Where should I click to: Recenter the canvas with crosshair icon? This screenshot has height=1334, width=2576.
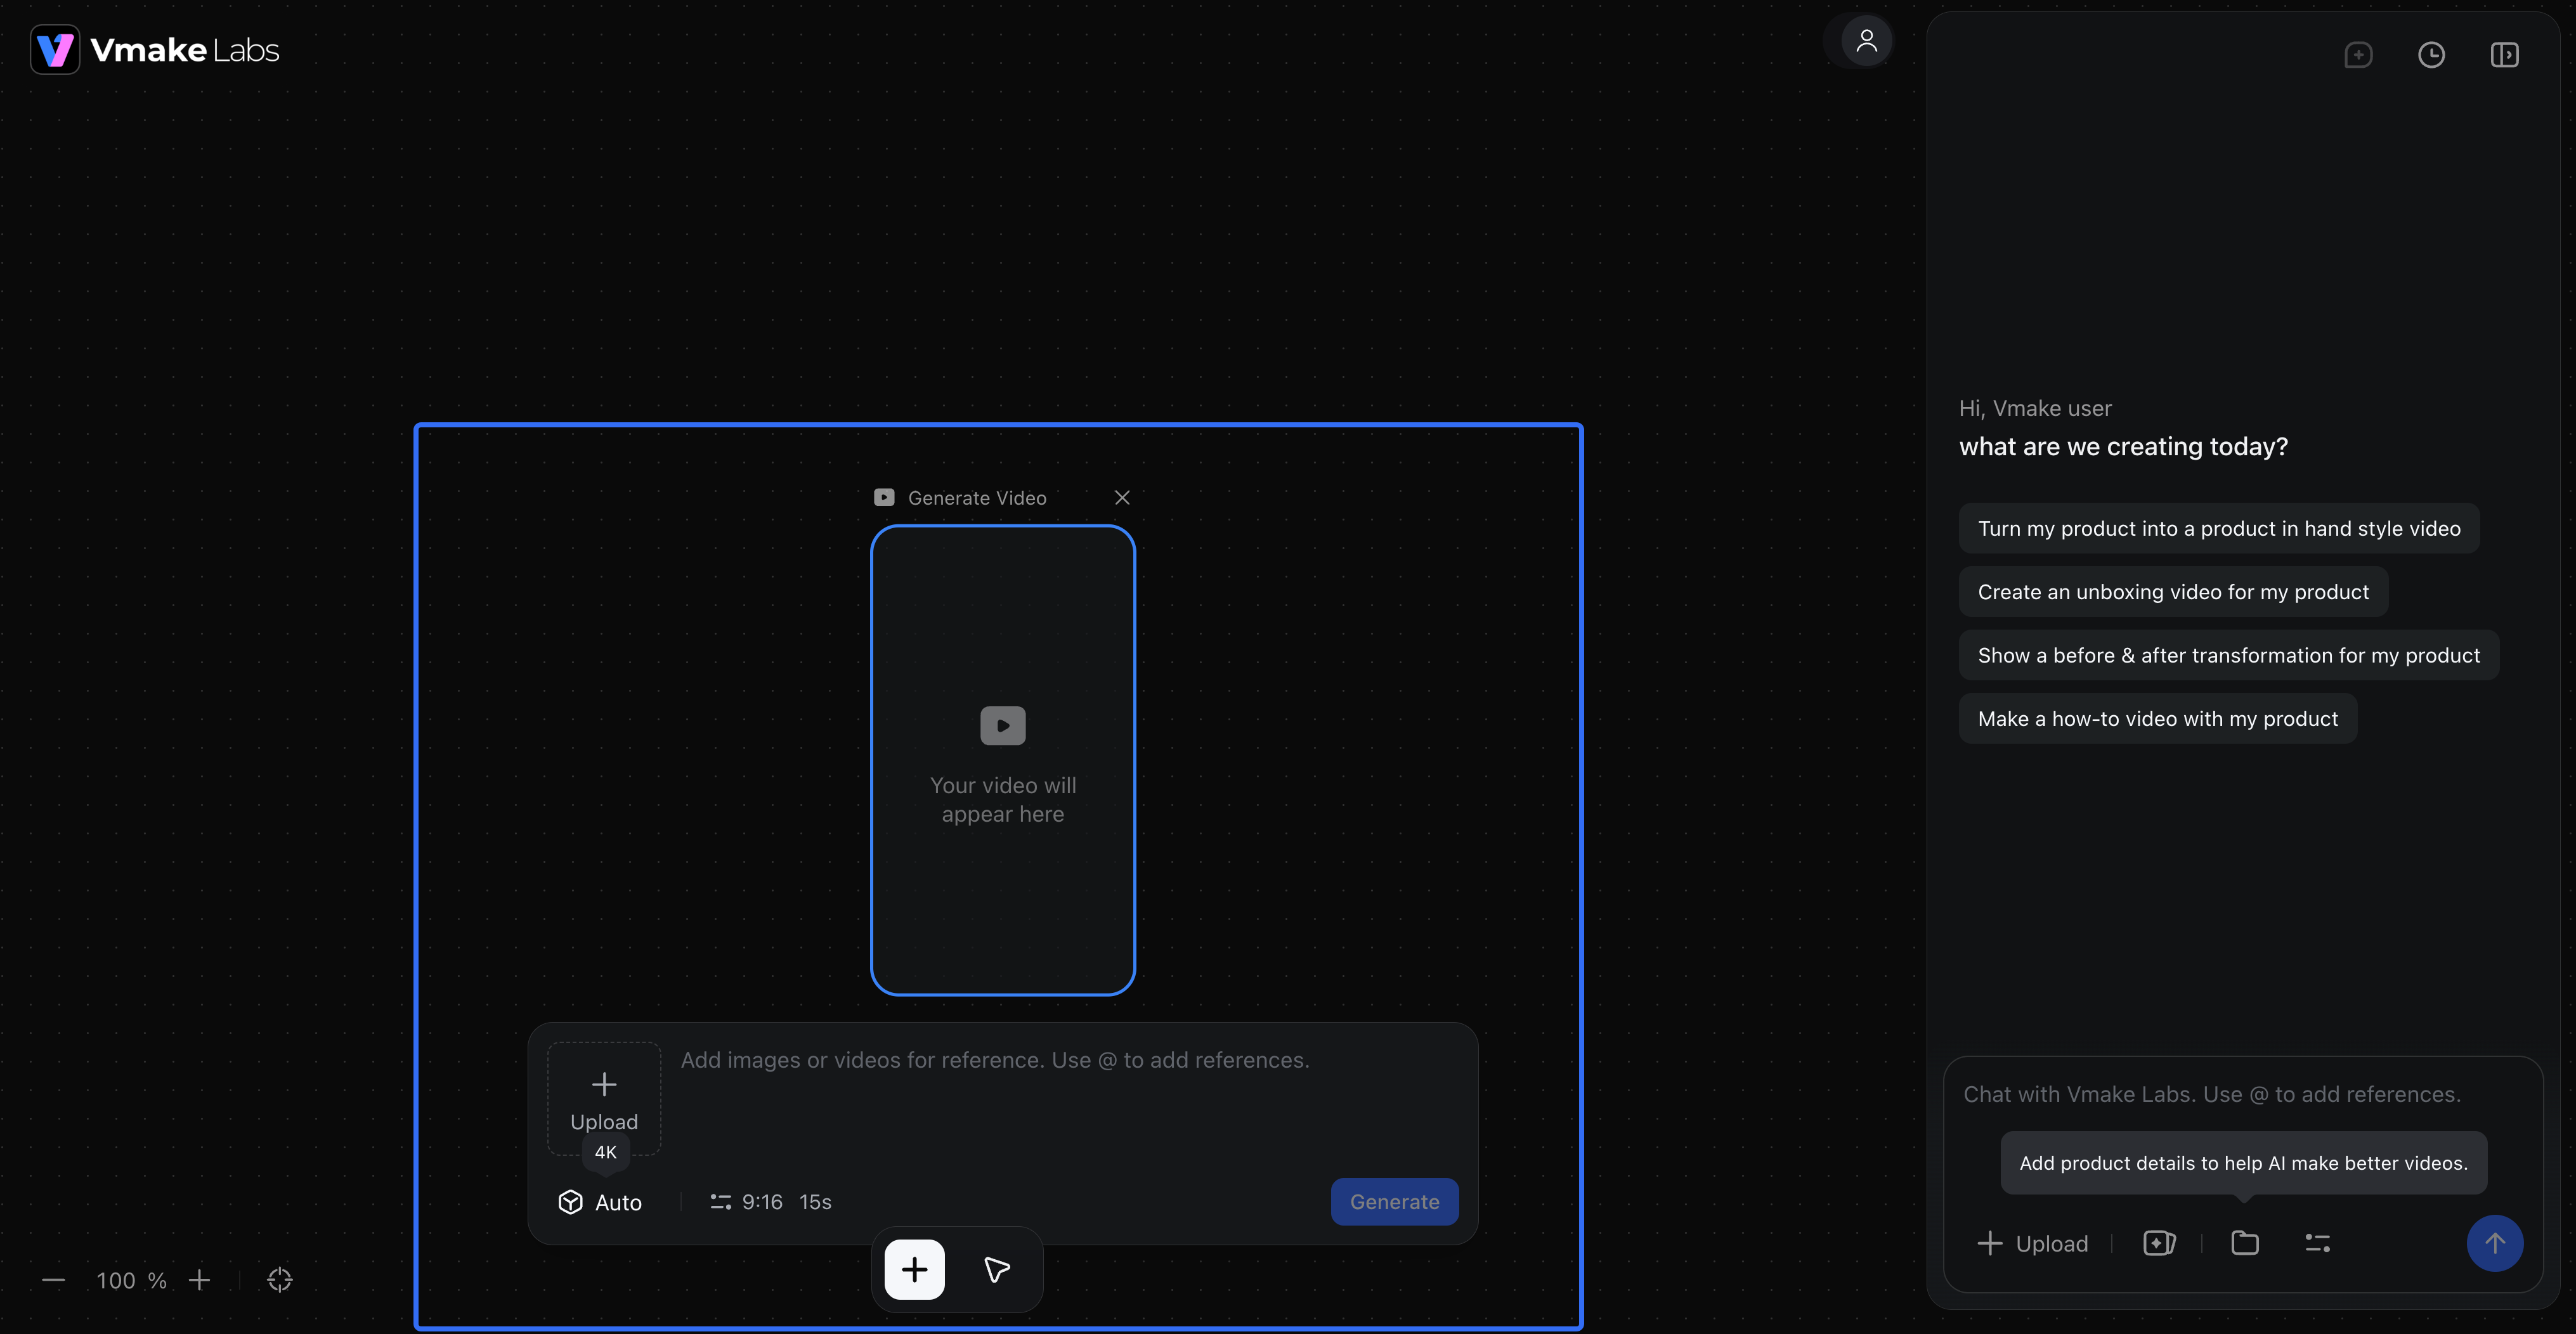[280, 1280]
